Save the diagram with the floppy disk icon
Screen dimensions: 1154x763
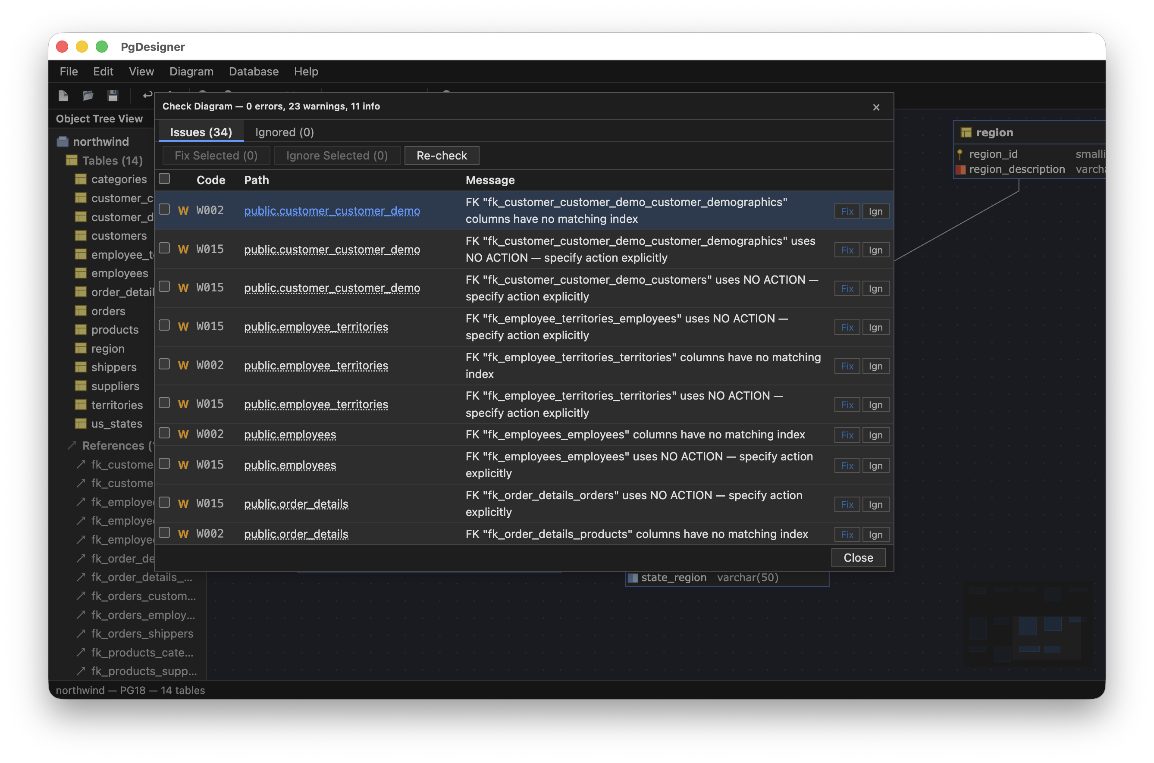click(x=113, y=96)
